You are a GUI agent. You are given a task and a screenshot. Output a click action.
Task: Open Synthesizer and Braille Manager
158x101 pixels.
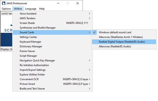pos(38,28)
